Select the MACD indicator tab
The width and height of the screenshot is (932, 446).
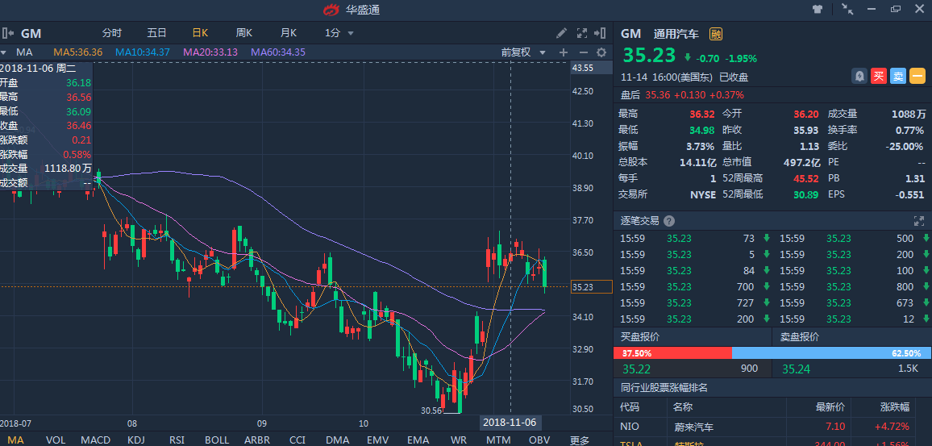point(95,440)
